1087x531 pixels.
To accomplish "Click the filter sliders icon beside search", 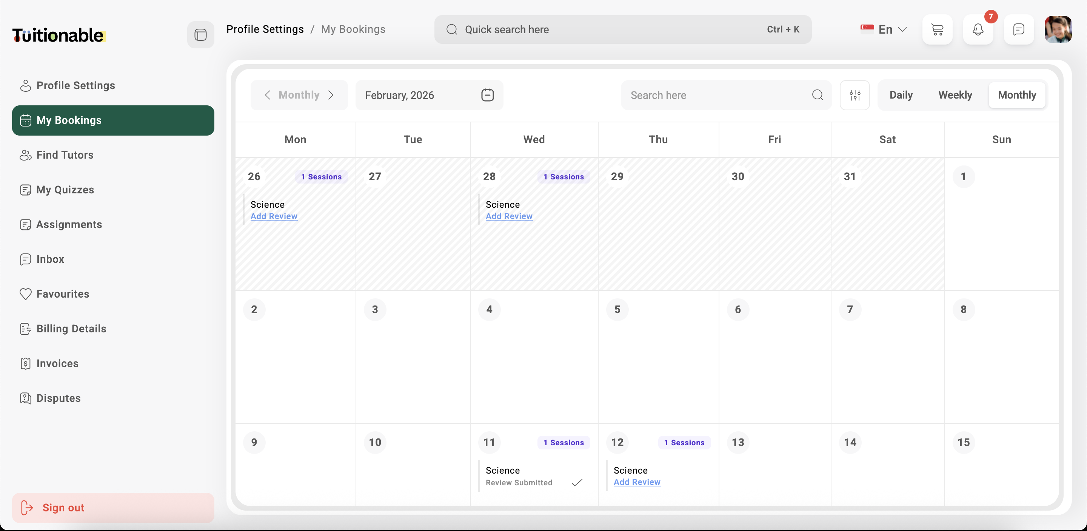I will pos(855,95).
